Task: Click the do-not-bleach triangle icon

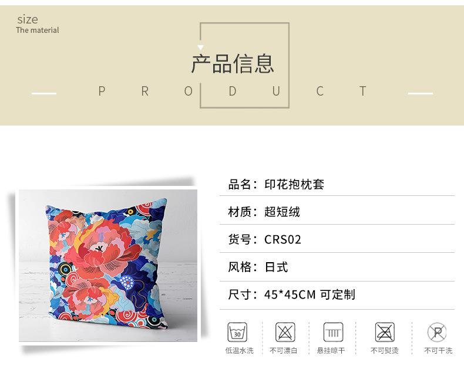Action: pos(285,332)
